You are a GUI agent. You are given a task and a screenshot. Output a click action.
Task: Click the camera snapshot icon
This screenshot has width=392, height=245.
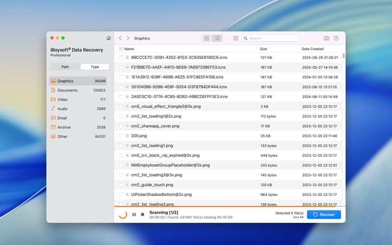pos(326,38)
